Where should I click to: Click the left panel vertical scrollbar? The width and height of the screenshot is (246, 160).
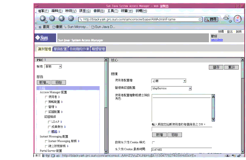click(106, 106)
